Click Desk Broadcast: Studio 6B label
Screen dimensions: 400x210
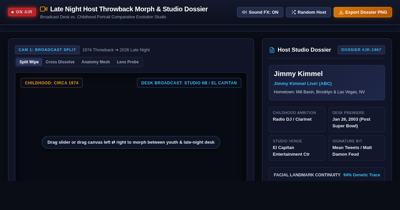click(x=189, y=83)
